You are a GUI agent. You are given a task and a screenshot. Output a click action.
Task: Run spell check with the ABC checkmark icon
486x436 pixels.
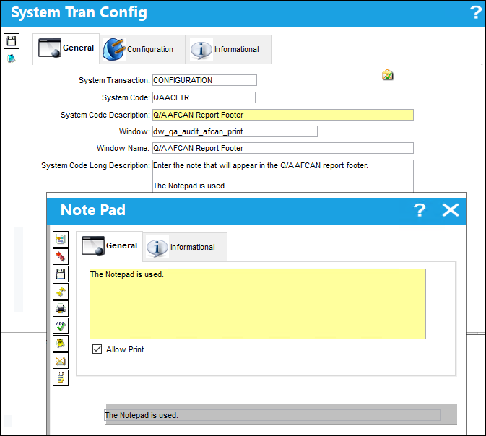(61, 326)
